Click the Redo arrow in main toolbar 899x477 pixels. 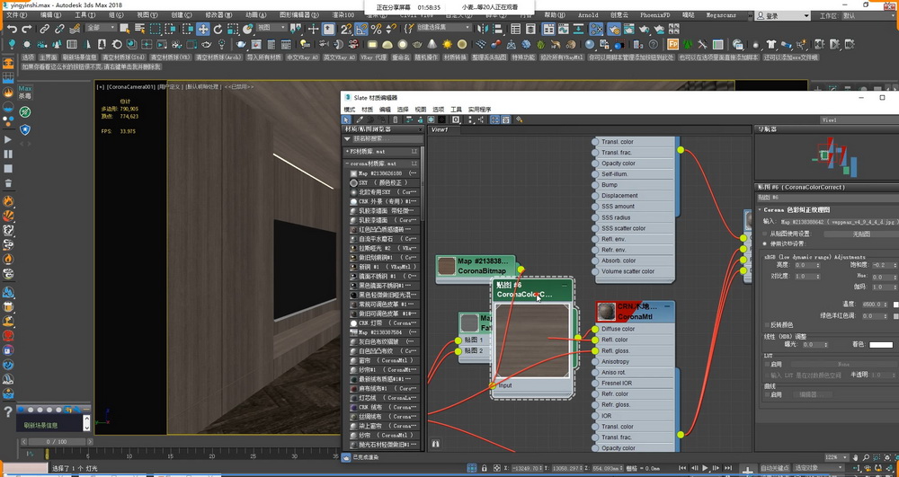(26, 29)
